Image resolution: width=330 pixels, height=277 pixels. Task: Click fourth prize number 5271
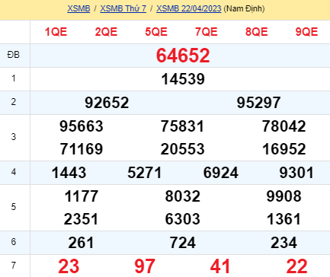[x=144, y=173]
